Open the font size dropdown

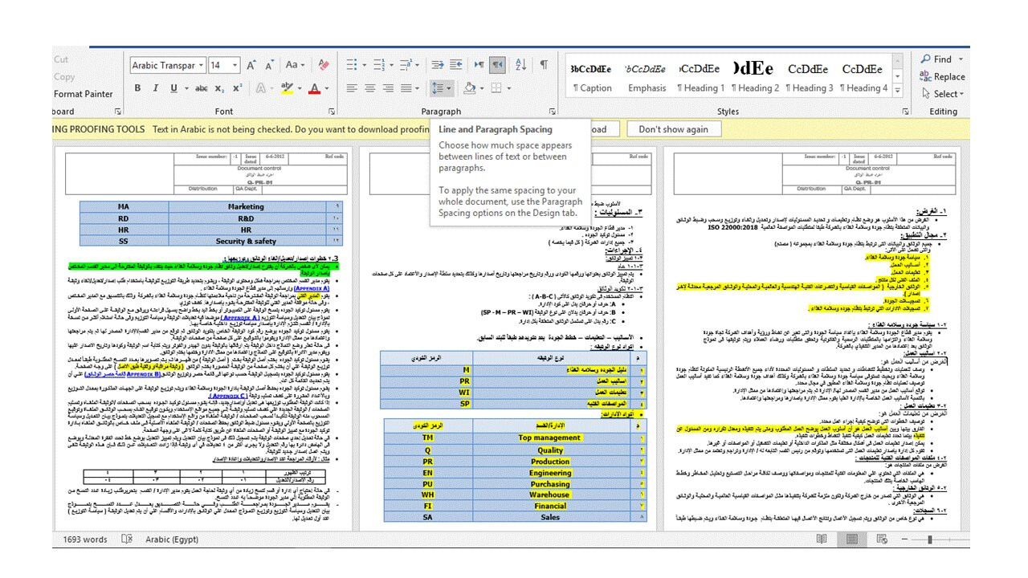click(235, 64)
